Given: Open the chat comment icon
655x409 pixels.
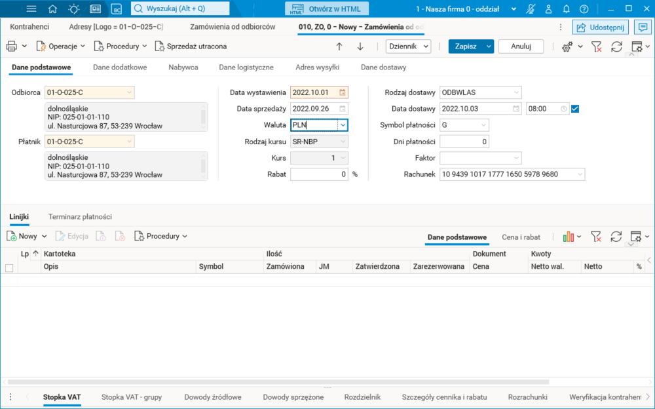Looking at the screenshot, I should (643, 27).
